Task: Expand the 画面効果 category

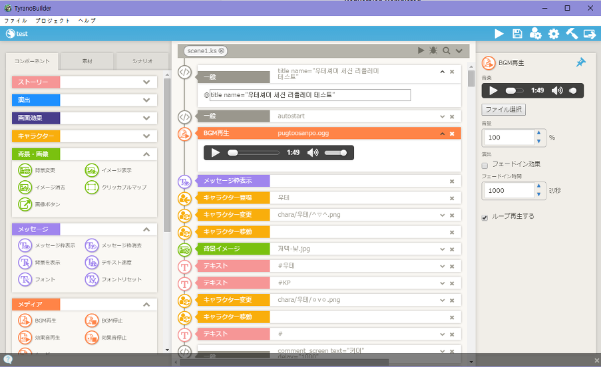Action: 146,118
